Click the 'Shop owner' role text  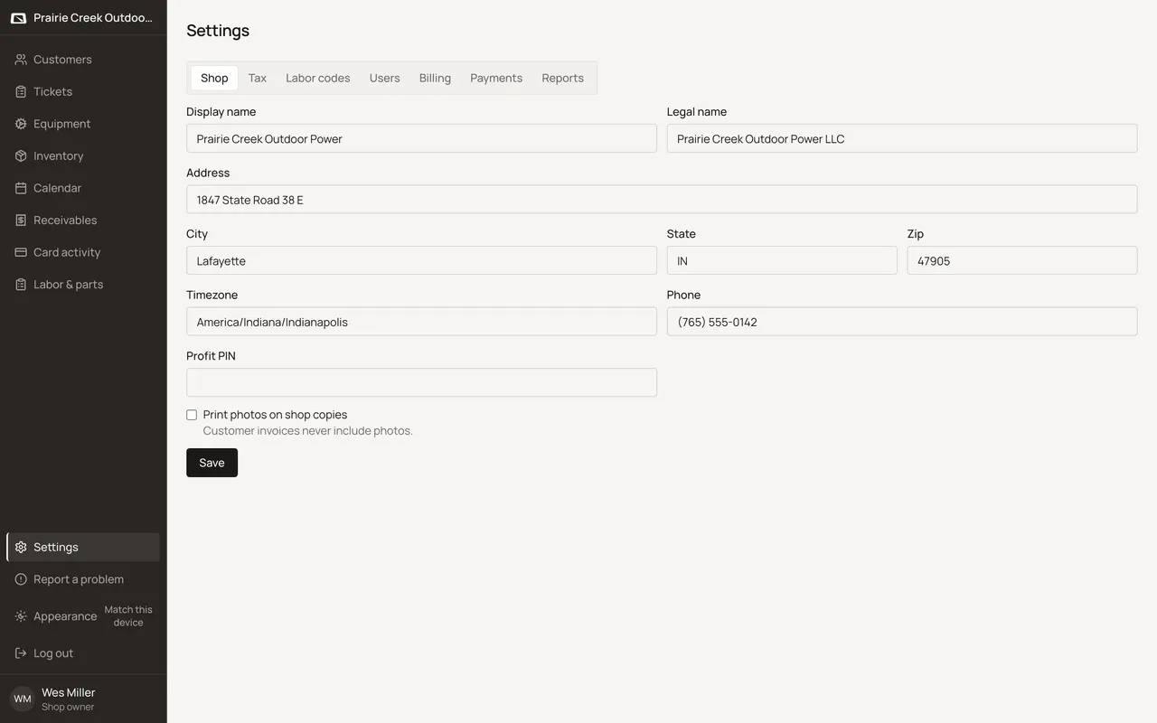tap(68, 707)
